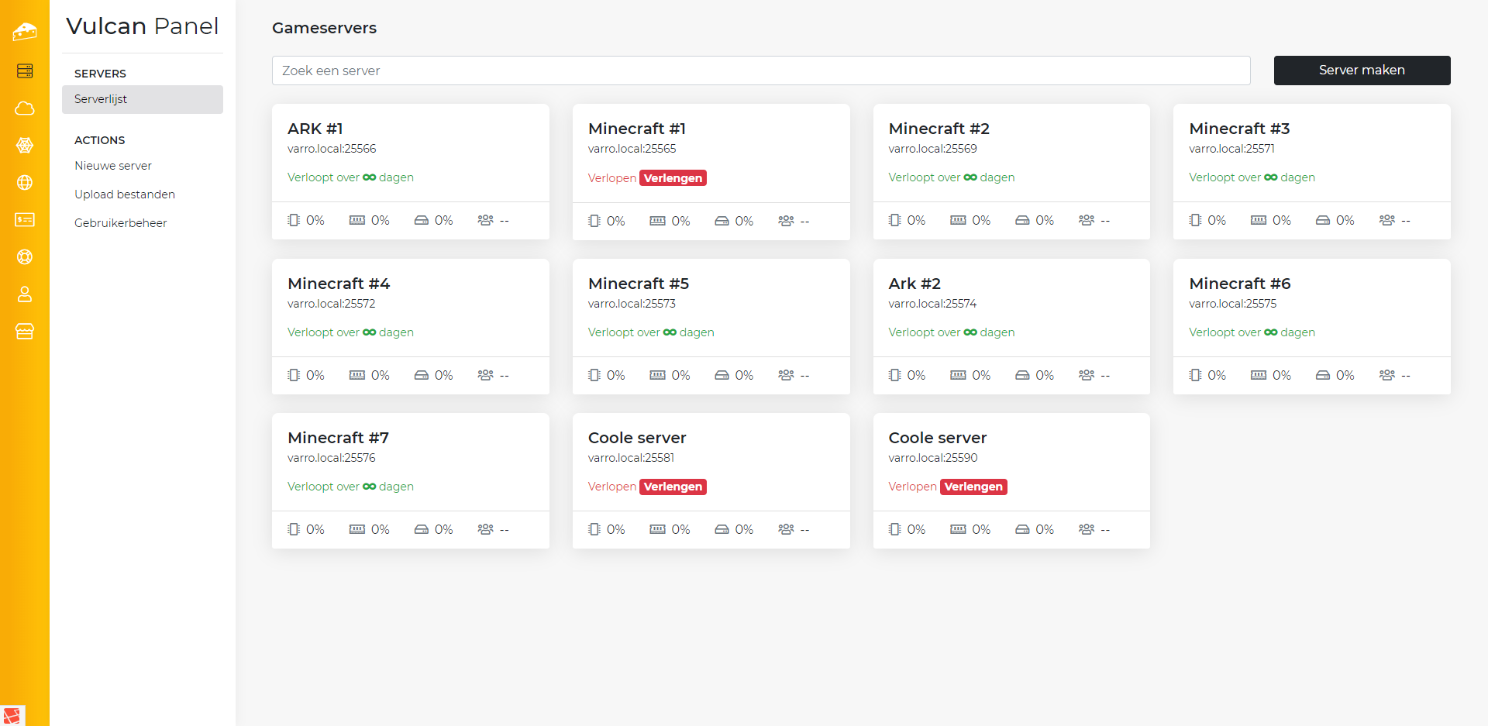Select Serverlijst in the sidebar menu
Screen dimensions: 1488x726
(101, 99)
